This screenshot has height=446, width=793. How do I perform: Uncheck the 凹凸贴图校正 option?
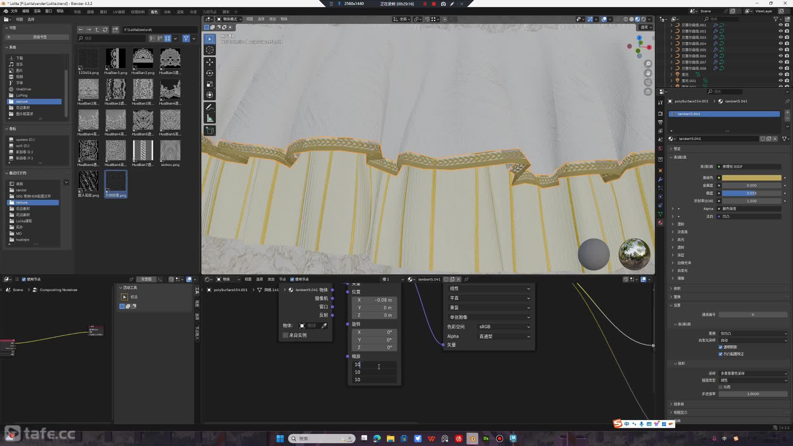(721, 354)
